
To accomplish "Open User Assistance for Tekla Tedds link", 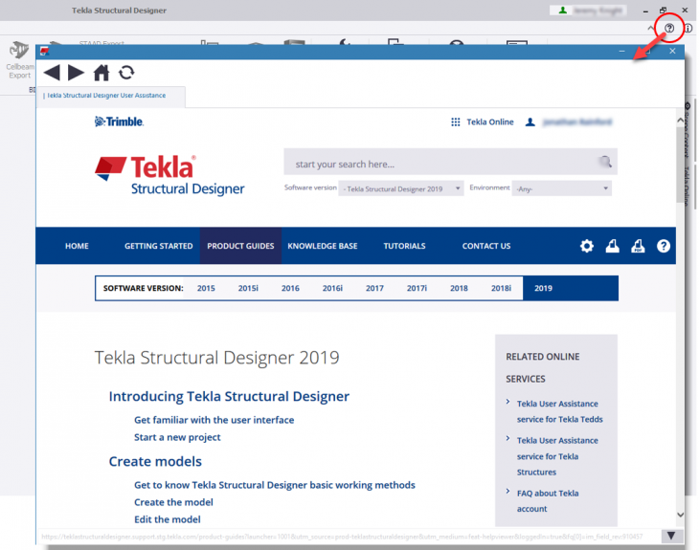I will tap(559, 411).
